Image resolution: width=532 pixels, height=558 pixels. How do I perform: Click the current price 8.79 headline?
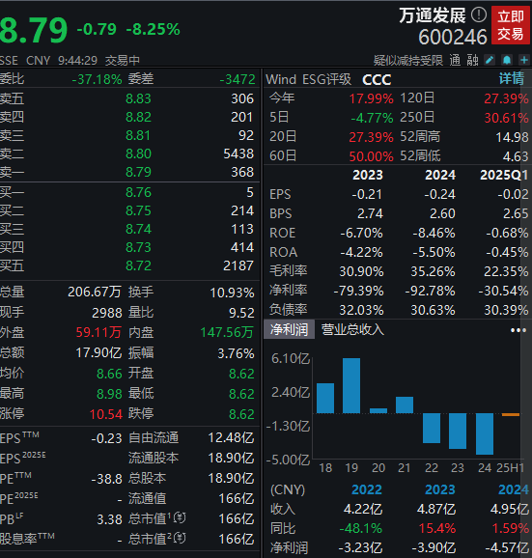point(34,31)
